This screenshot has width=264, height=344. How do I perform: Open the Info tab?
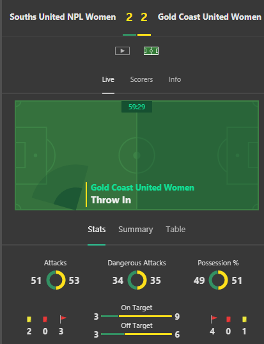tap(175, 79)
